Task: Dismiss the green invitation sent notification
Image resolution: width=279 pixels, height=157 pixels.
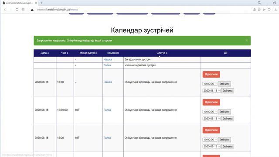Action: (x=246, y=41)
